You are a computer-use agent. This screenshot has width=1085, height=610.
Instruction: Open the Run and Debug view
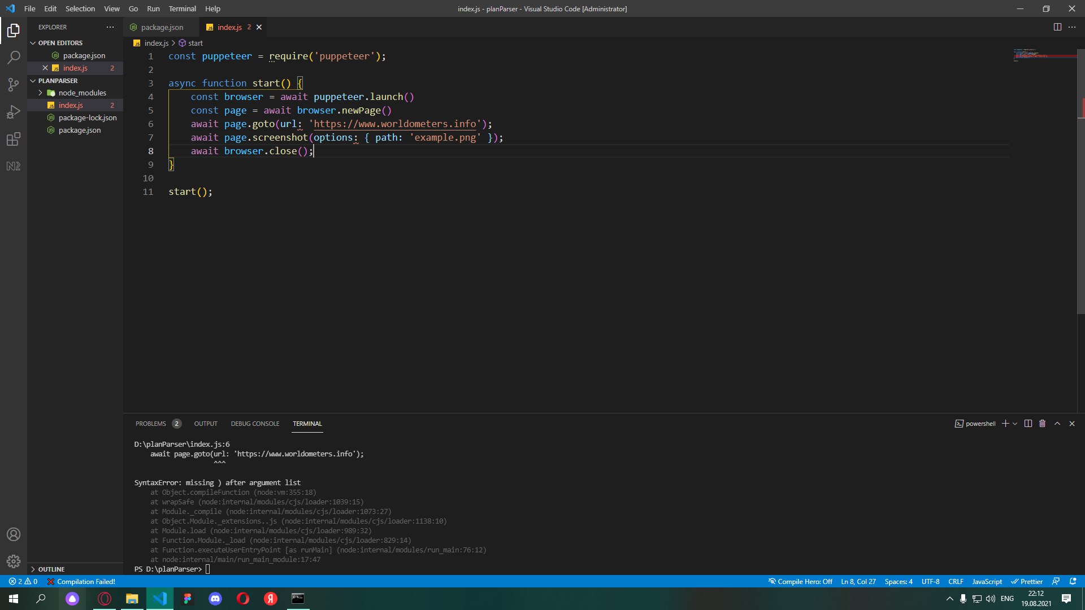[14, 112]
